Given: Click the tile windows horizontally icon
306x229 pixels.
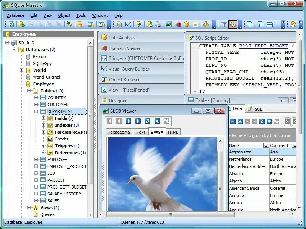Looking at the screenshot, I should (270, 24).
